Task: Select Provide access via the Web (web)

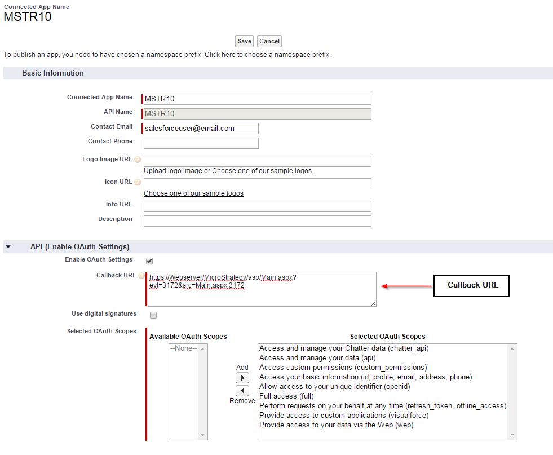Action: (336, 425)
